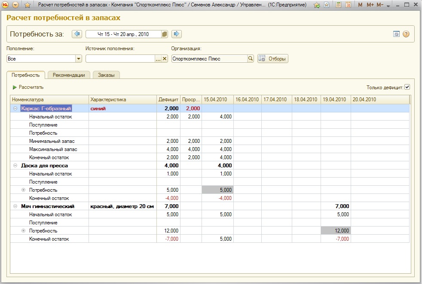This screenshot has height=284, width=422.
Task: Toggle the Только дефицит checkbox
Action: (x=407, y=87)
